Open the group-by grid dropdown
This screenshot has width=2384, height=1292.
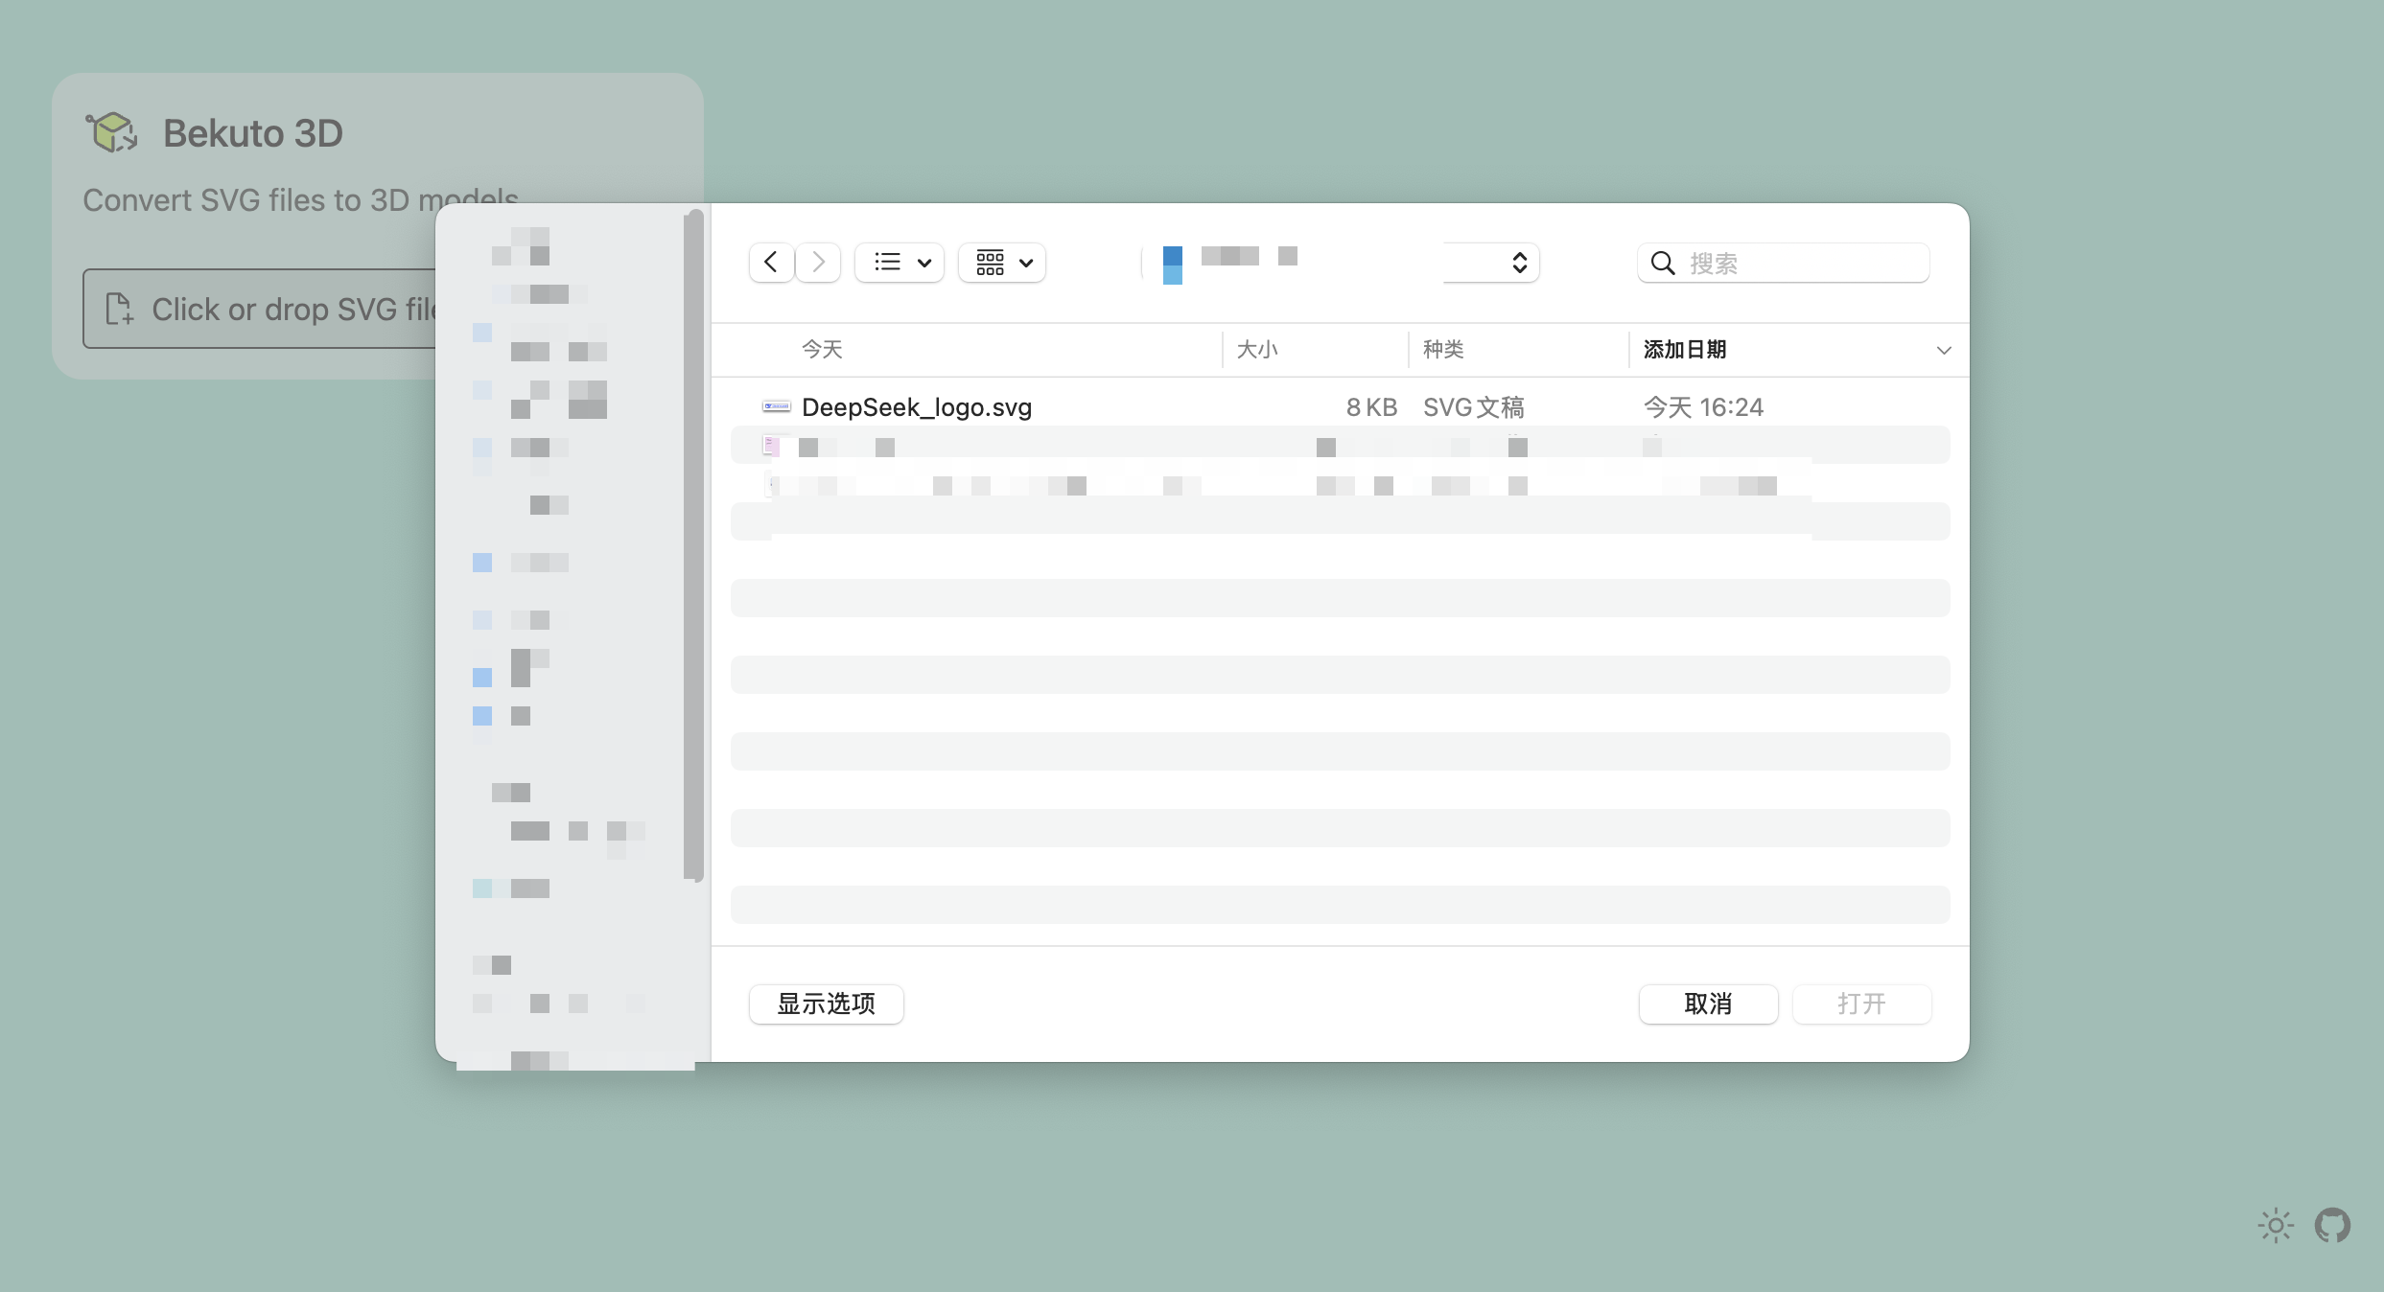click(x=1002, y=263)
